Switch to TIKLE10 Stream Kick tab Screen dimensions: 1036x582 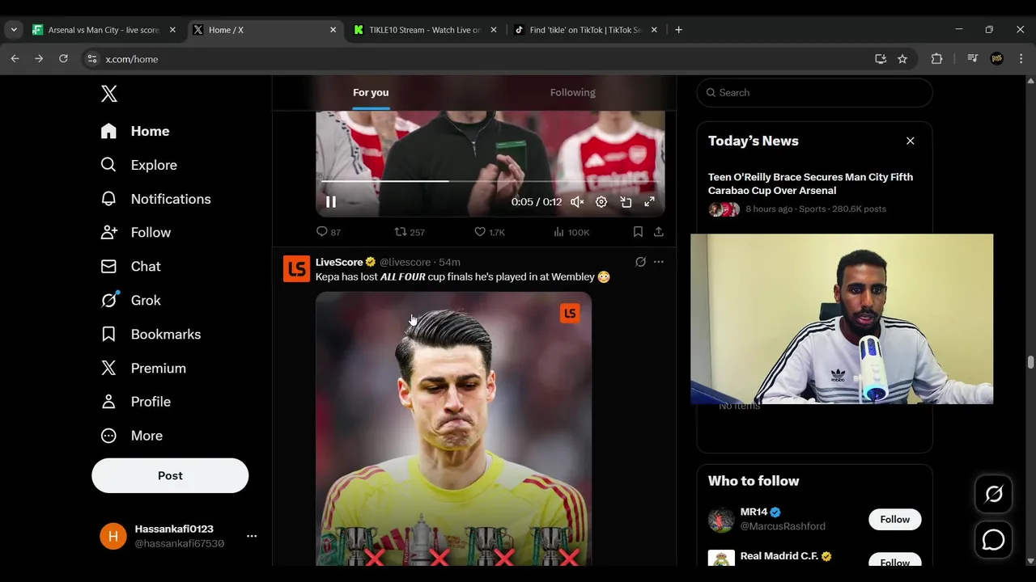pyautogui.click(x=425, y=30)
